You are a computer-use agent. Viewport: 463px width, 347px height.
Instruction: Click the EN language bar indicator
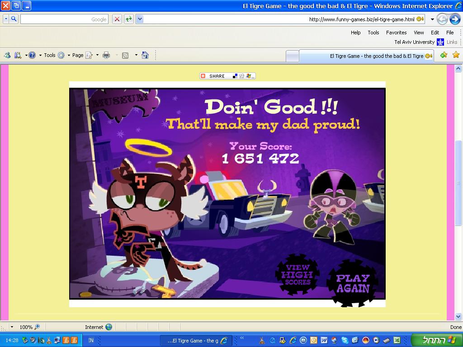click(90, 340)
